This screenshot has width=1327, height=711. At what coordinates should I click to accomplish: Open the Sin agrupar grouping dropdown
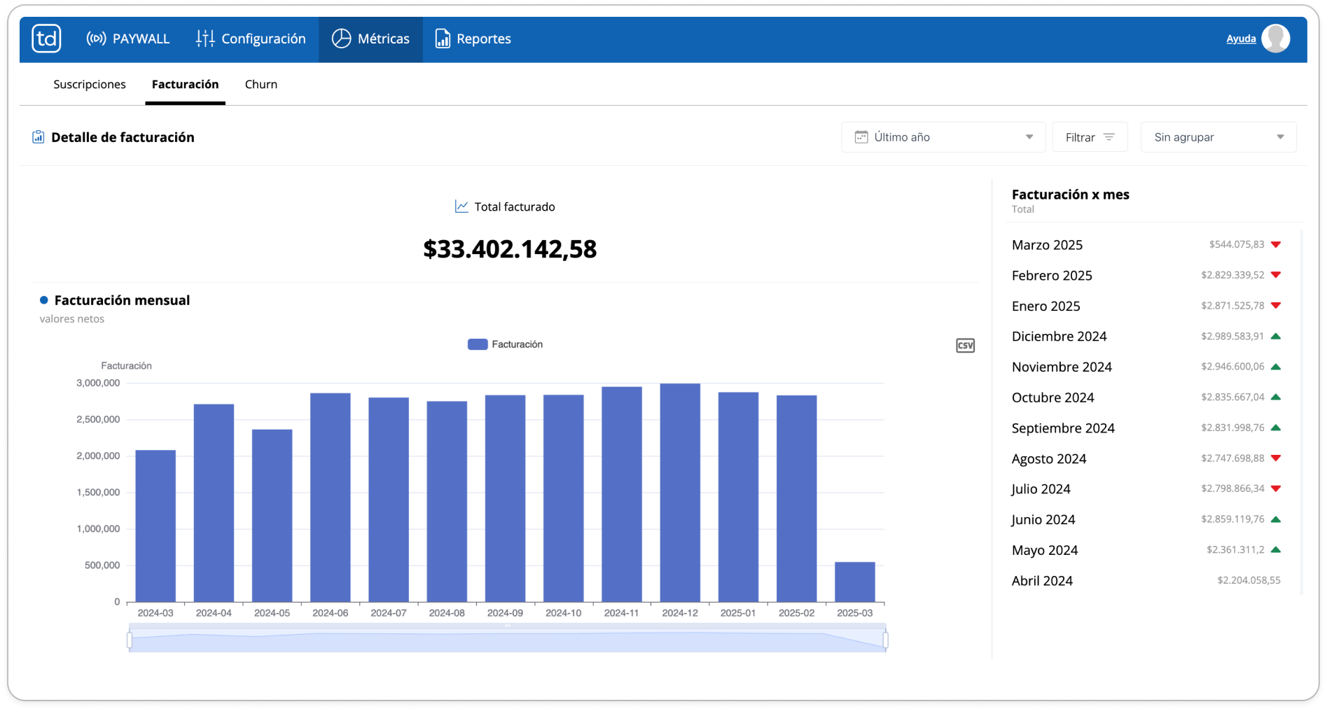point(1218,137)
